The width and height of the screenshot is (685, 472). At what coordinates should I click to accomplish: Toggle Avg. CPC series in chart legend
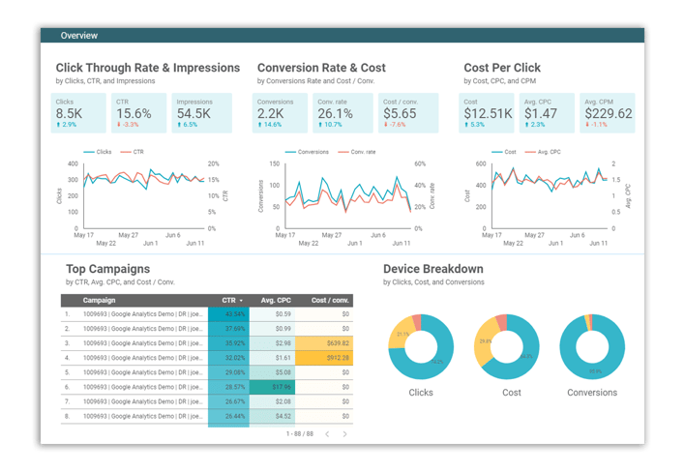[x=543, y=152]
